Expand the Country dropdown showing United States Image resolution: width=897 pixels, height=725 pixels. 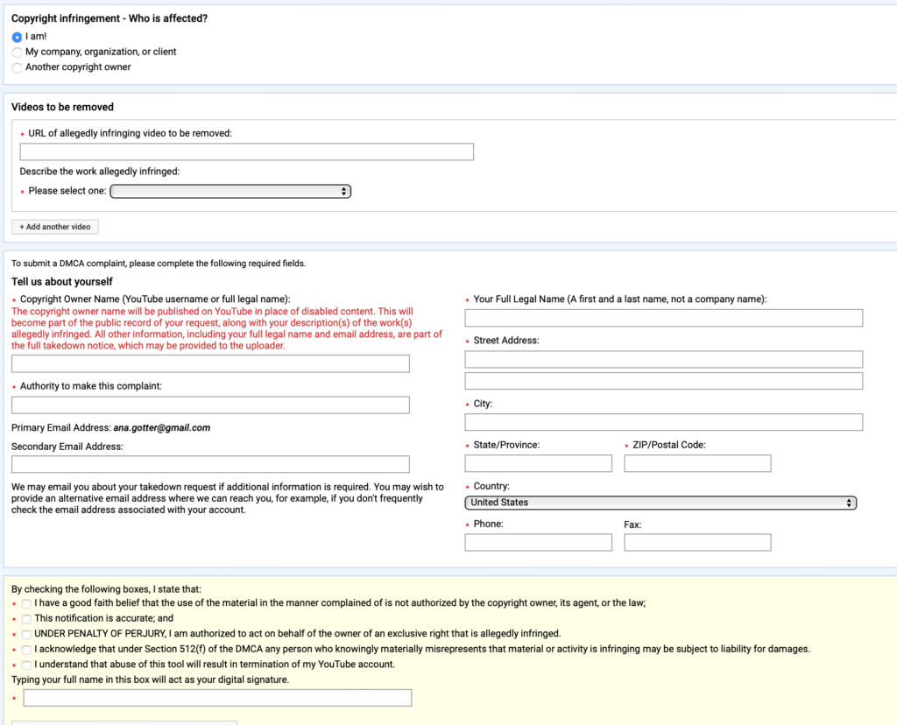click(660, 503)
